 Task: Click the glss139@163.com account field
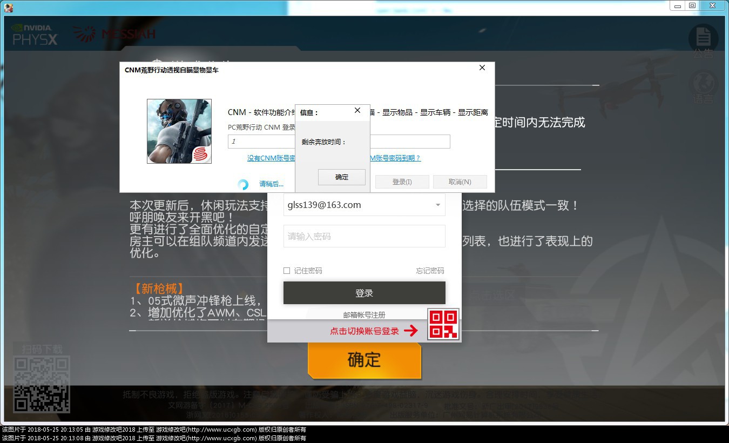[x=364, y=205]
